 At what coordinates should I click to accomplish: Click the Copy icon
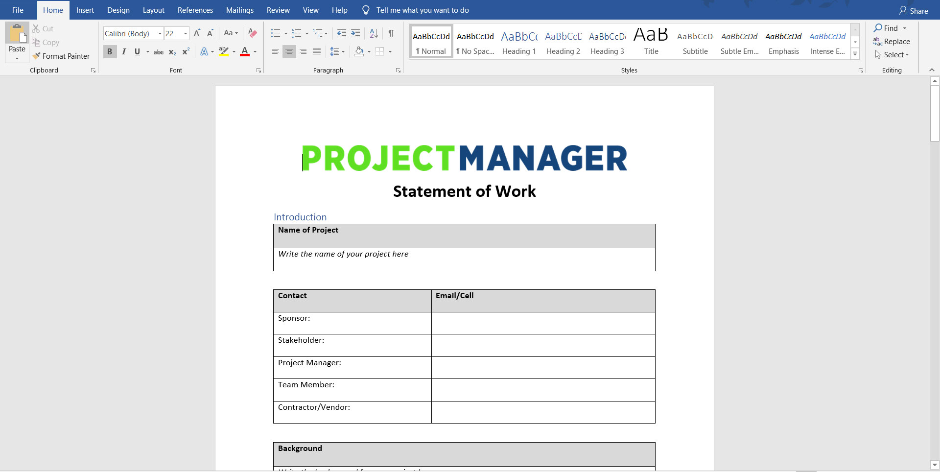click(36, 42)
